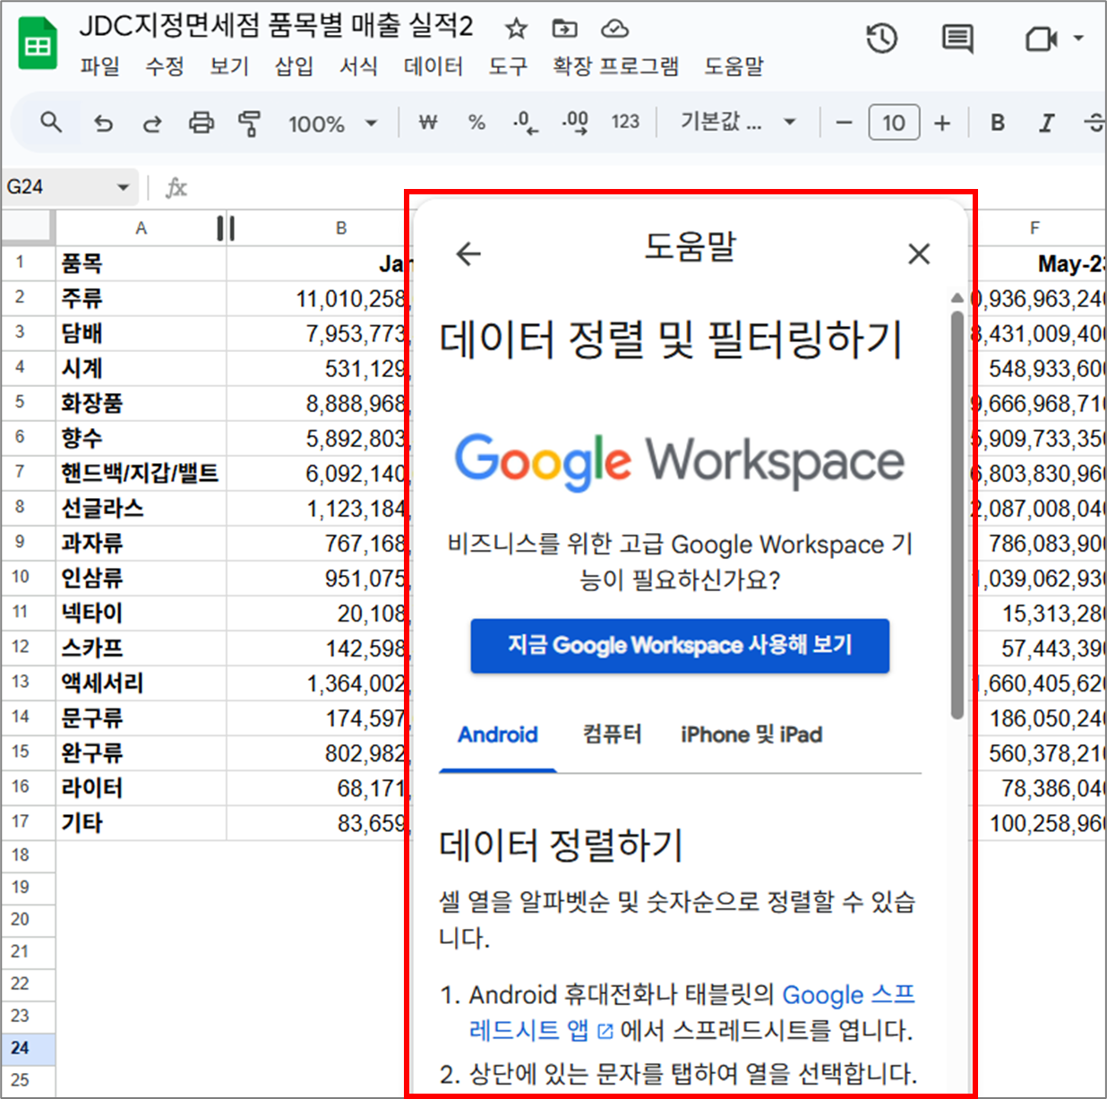The image size is (1107, 1099).
Task: Check the cloud document status icon
Action: 614,29
